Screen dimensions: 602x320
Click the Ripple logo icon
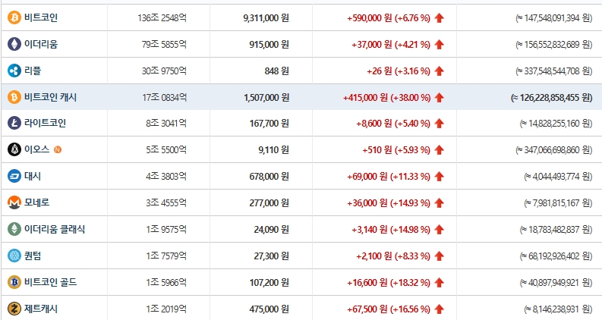click(x=14, y=71)
